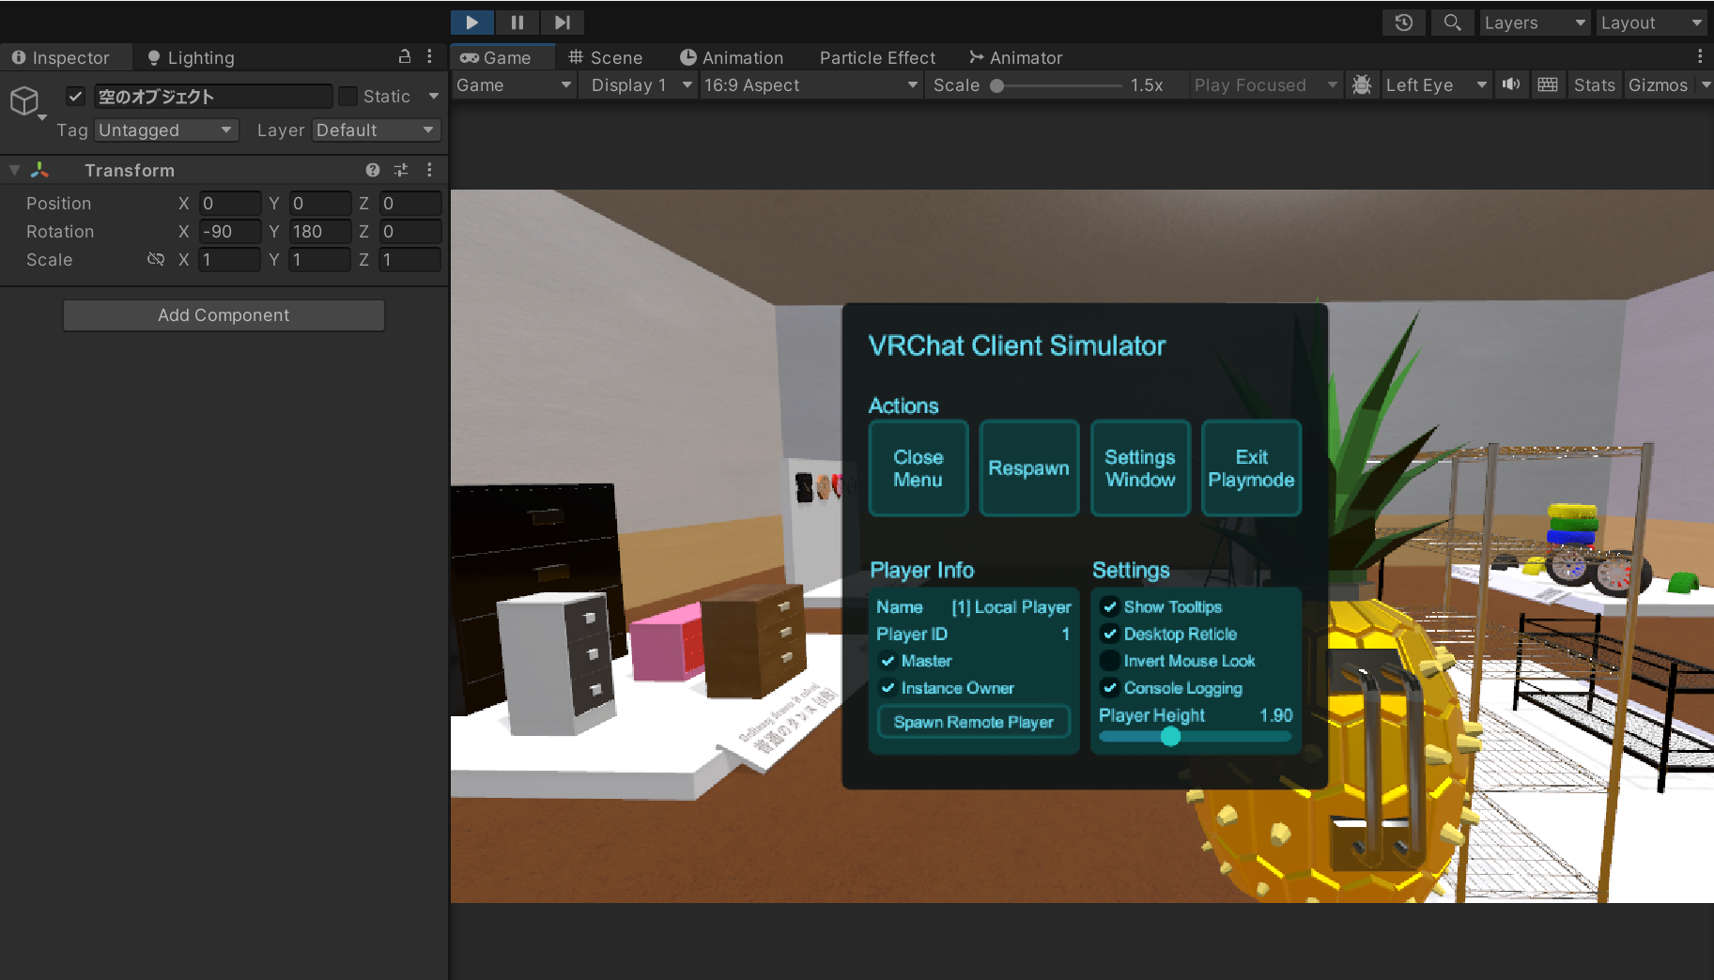Switch to the Scene tab
The width and height of the screenshot is (1714, 980).
[605, 57]
